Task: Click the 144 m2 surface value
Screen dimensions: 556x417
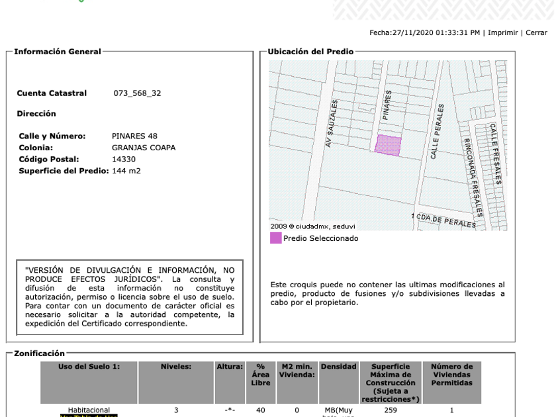Action: [x=126, y=171]
